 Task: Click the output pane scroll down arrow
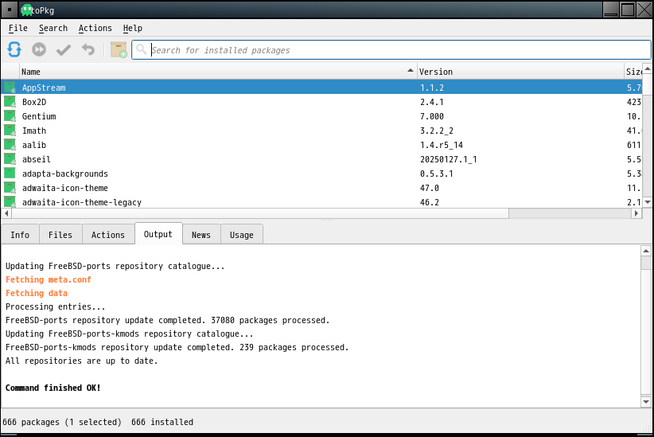(646, 402)
